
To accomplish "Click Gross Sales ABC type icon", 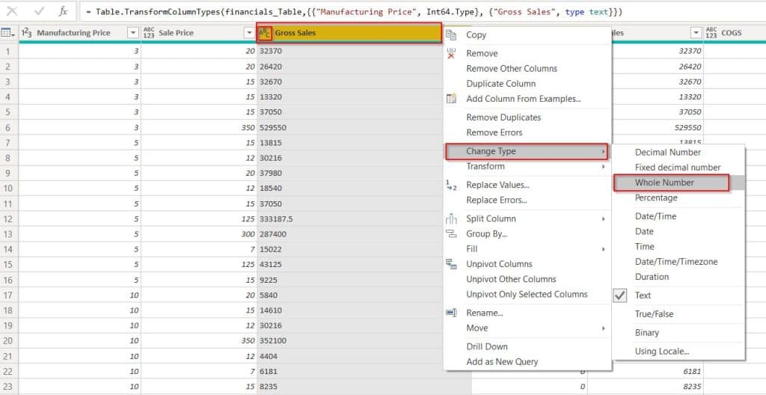I will (x=264, y=33).
